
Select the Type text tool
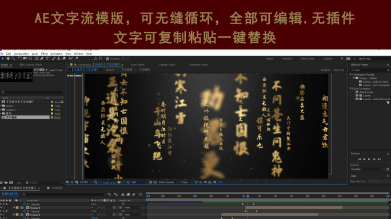[x=47, y=59]
